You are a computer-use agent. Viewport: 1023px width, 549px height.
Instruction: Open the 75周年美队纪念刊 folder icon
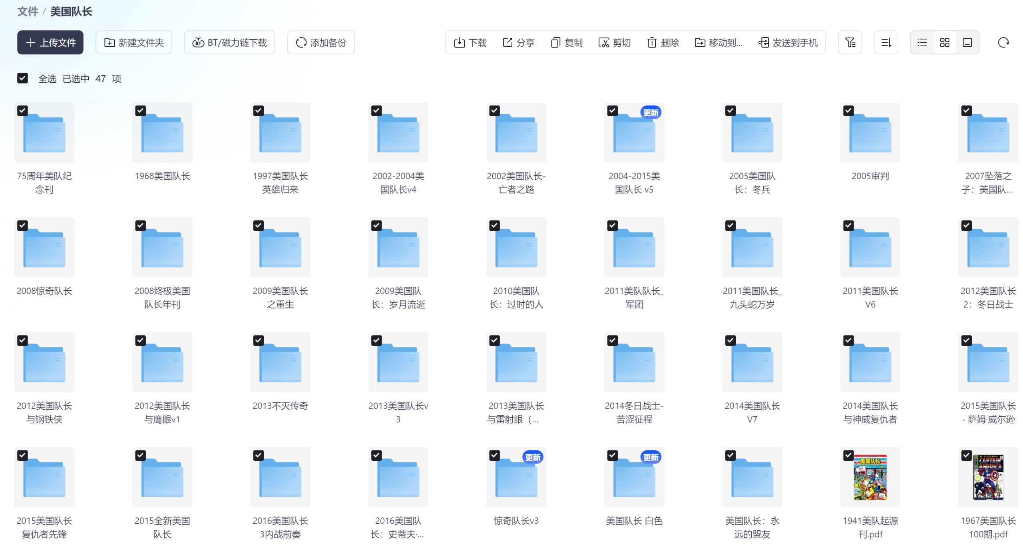point(44,133)
